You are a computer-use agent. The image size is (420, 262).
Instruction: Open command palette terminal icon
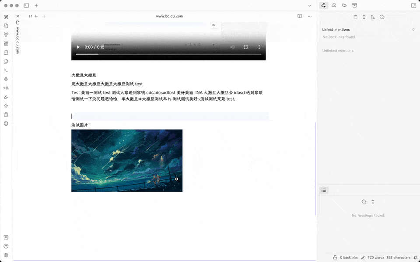tap(6, 70)
